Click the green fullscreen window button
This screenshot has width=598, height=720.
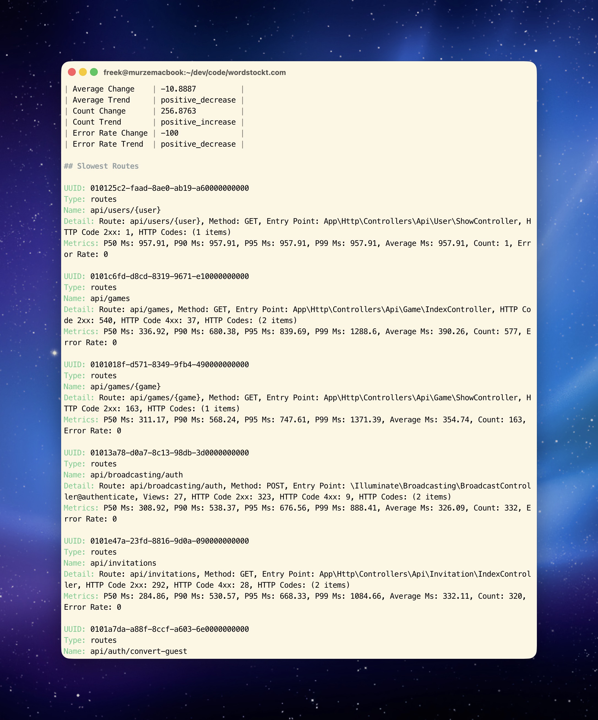click(x=94, y=72)
